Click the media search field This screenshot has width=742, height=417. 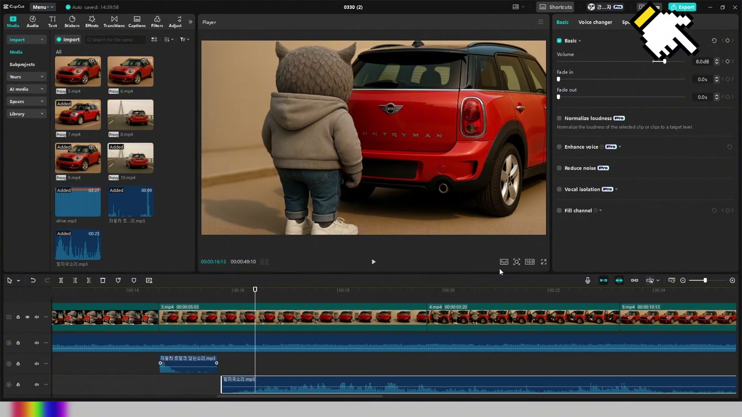tap(115, 40)
